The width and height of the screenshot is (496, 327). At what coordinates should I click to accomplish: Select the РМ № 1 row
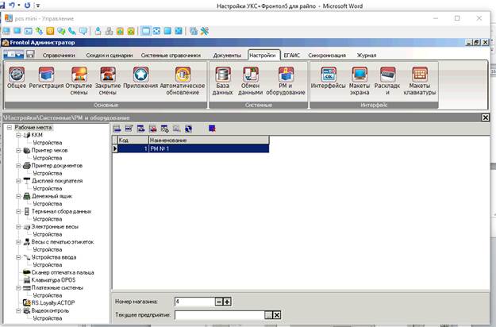coord(190,148)
